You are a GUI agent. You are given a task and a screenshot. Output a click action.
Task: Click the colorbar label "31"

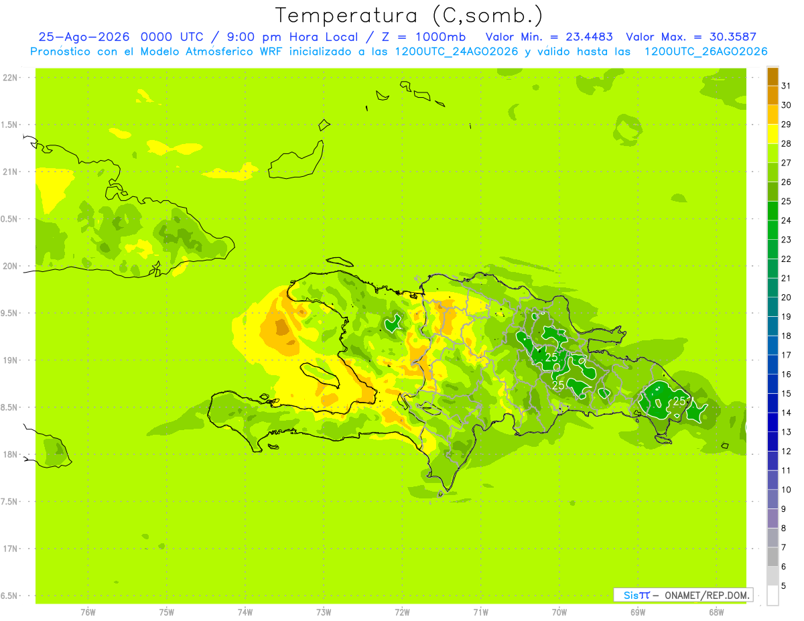point(787,86)
